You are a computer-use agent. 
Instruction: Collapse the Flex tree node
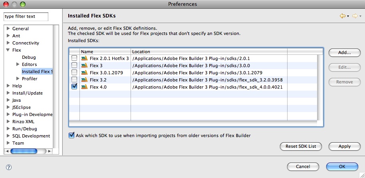tap(8, 50)
